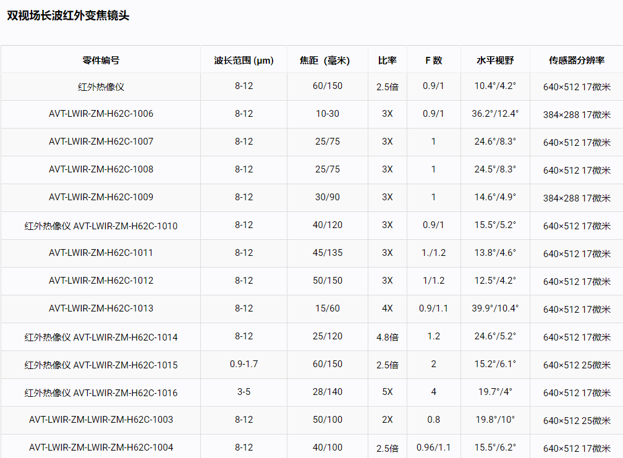This screenshot has width=623, height=458.
Task: Select part number AVT-LWIR-ZM-H62C-1006
Action: (101, 114)
